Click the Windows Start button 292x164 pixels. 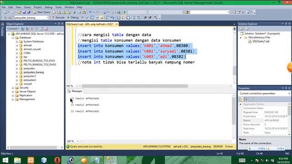tap(5, 160)
